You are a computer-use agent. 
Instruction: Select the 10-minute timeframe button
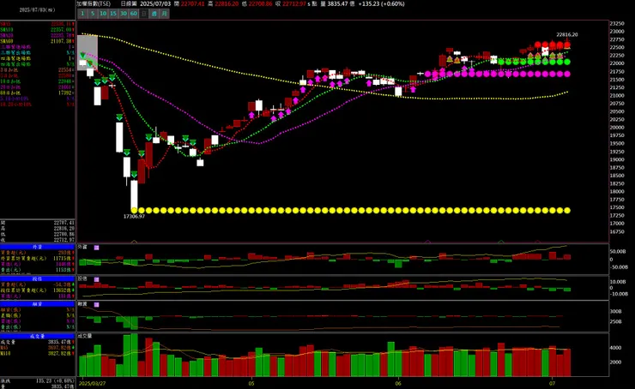pyautogui.click(x=103, y=14)
